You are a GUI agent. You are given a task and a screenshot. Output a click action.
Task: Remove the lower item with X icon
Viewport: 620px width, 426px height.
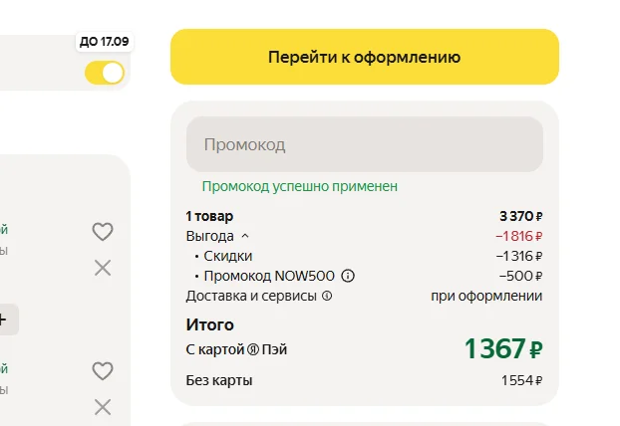pyautogui.click(x=103, y=407)
